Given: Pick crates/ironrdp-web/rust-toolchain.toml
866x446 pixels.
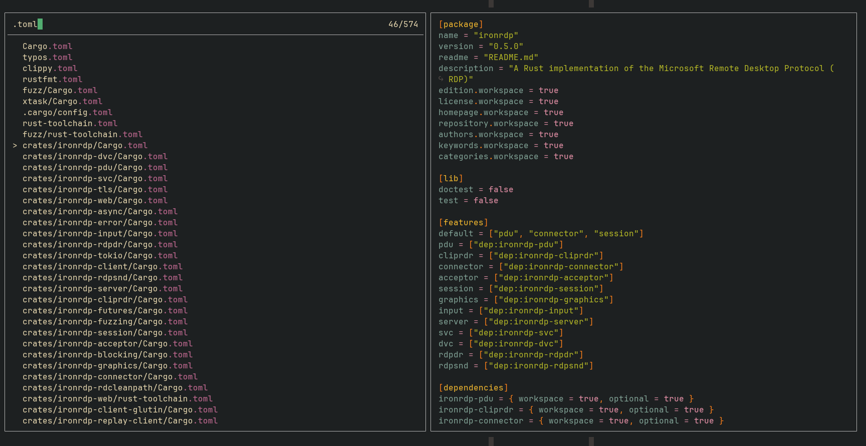Looking at the screenshot, I should pos(117,399).
